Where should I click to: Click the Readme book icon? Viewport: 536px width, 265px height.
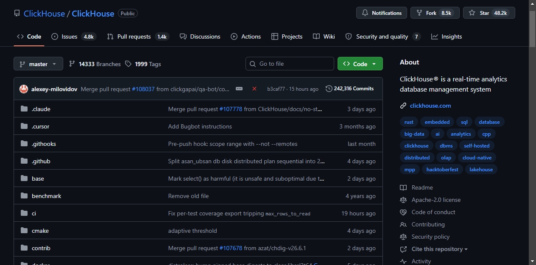[x=403, y=187]
